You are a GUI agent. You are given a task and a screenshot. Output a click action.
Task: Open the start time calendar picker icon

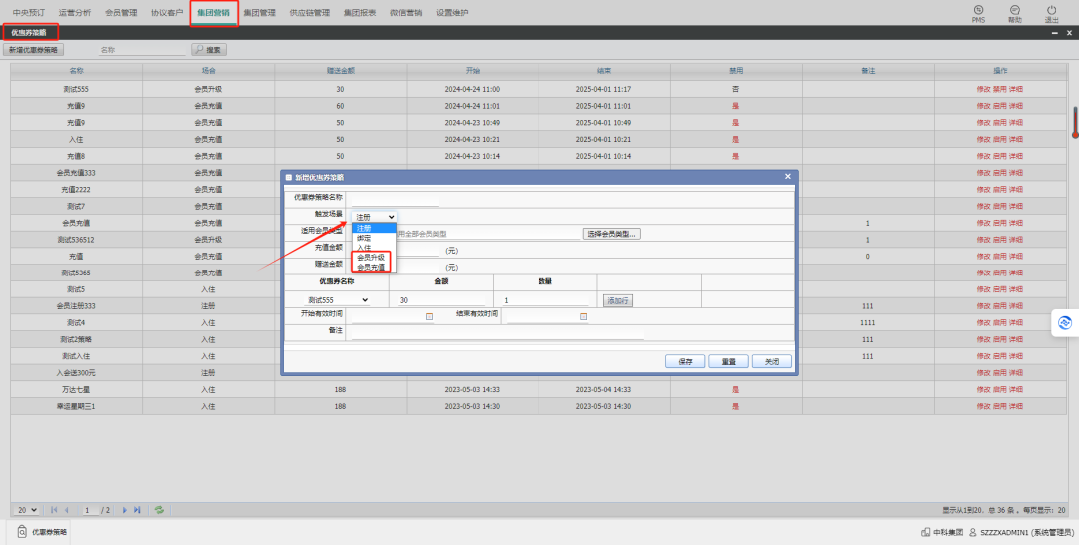429,316
